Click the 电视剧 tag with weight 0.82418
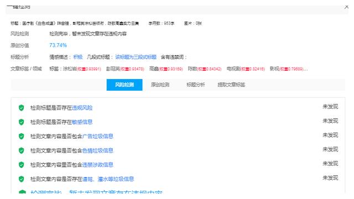The height and width of the screenshot is (199, 354). coord(246,69)
